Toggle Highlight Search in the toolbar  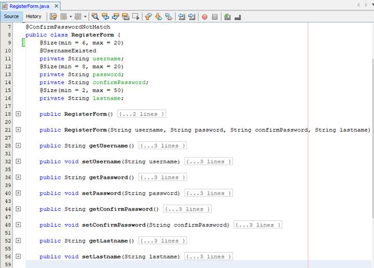point(126,17)
